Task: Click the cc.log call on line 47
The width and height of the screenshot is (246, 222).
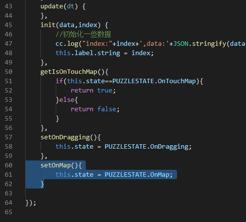Action: [x=67, y=44]
